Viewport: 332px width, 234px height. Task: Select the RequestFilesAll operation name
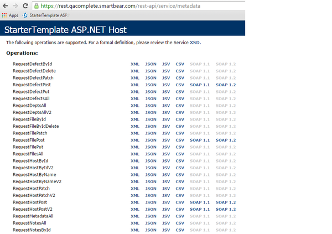click(28, 154)
